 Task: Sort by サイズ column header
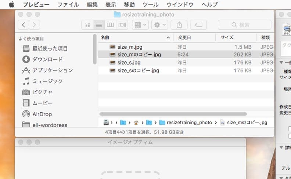coord(236,37)
